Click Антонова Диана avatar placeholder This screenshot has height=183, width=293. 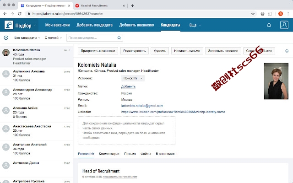pos(6,166)
